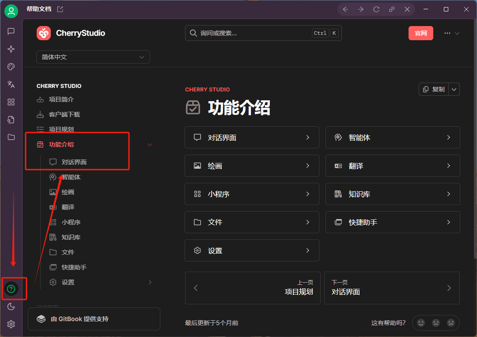Open the 智能体 card
This screenshot has height=337, width=477.
pyautogui.click(x=393, y=137)
